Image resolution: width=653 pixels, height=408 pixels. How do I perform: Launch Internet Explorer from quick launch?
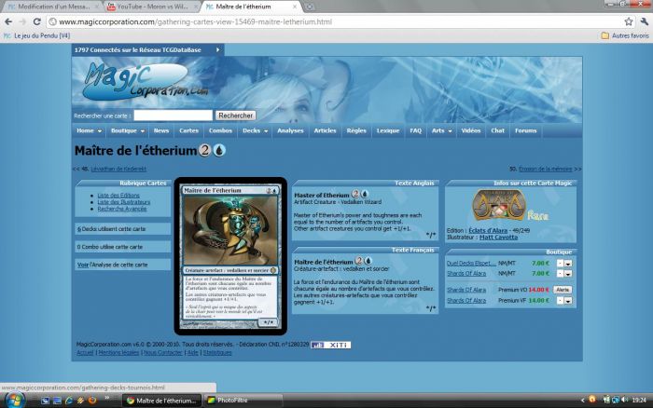click(x=69, y=401)
